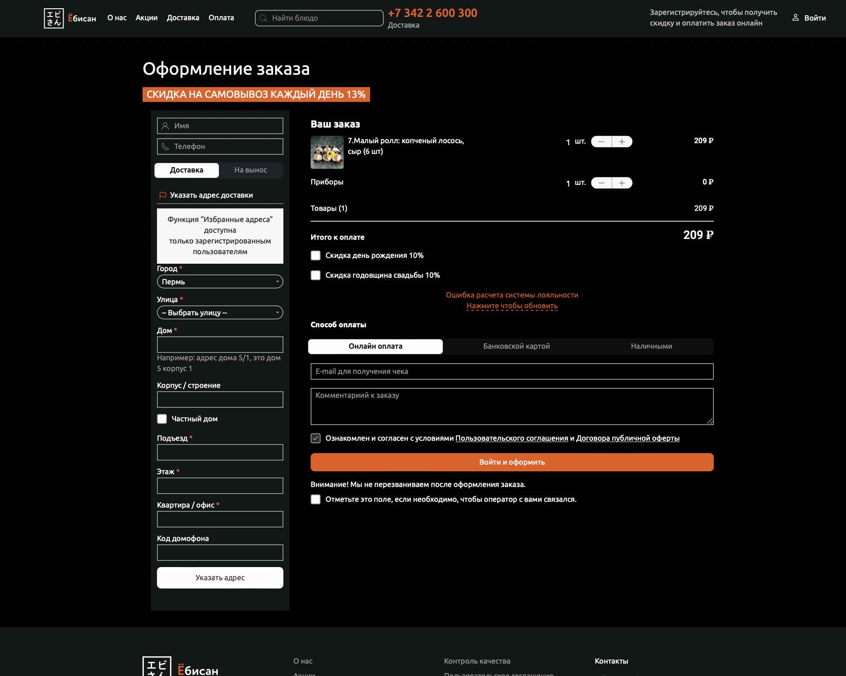The image size is (846, 676).
Task: Click the Ёбисан logo icon in header
Action: pyautogui.click(x=54, y=18)
